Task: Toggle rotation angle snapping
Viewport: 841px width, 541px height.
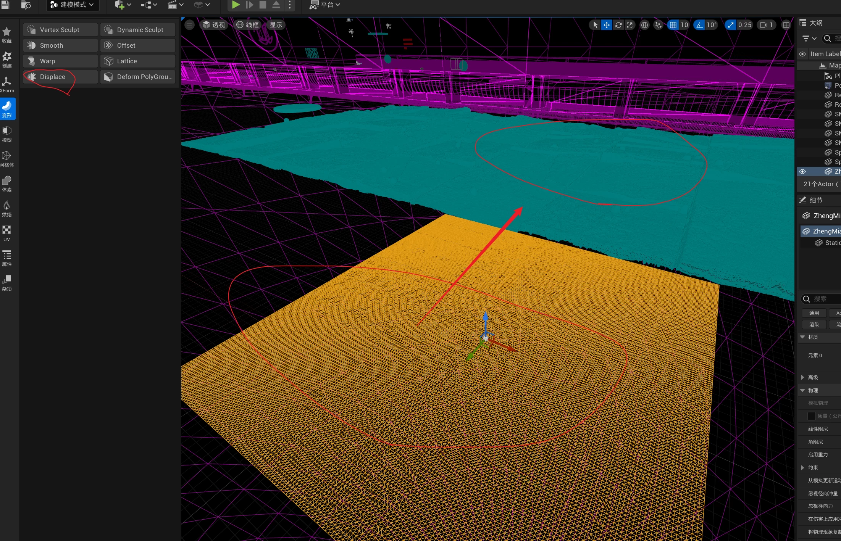Action: tap(699, 25)
